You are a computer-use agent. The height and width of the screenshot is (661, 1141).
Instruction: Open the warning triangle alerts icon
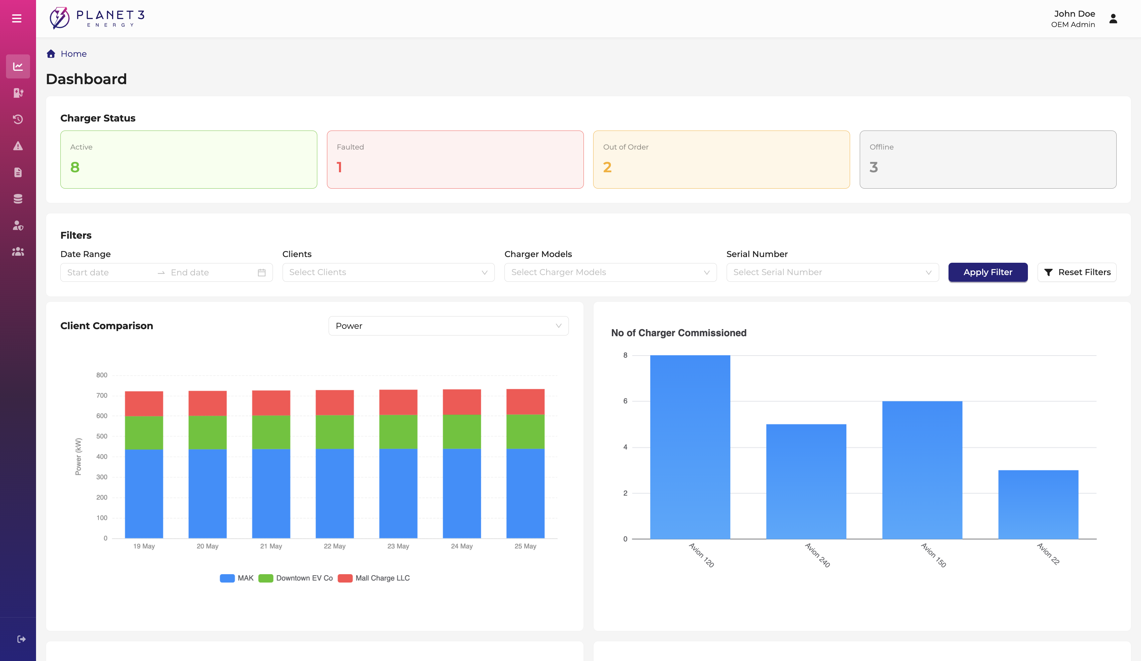point(18,146)
